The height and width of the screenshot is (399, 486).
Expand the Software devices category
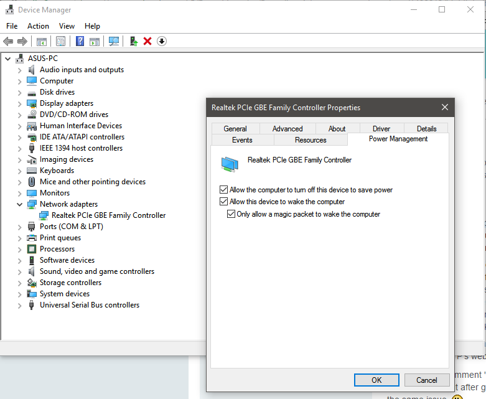19,261
